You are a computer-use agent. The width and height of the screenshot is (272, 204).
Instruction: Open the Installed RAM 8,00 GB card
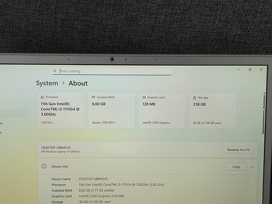click(112, 110)
